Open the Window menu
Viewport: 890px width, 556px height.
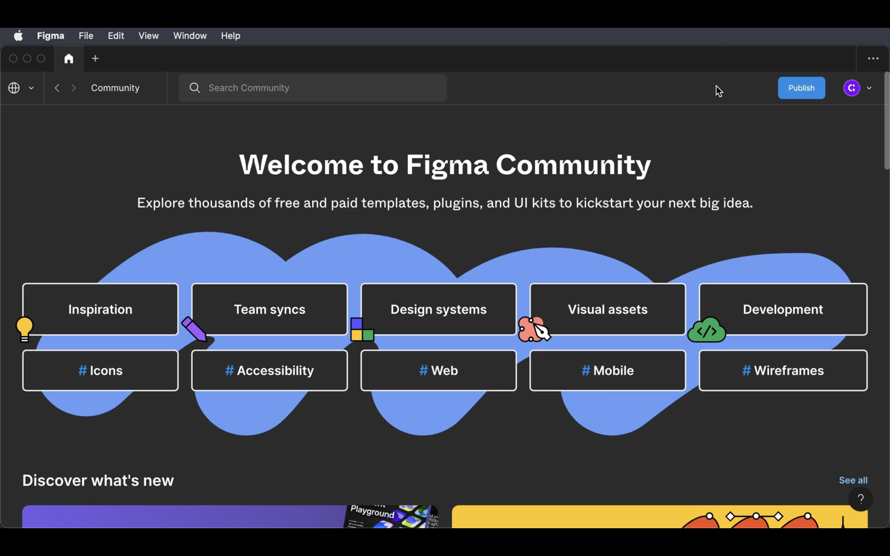[190, 36]
